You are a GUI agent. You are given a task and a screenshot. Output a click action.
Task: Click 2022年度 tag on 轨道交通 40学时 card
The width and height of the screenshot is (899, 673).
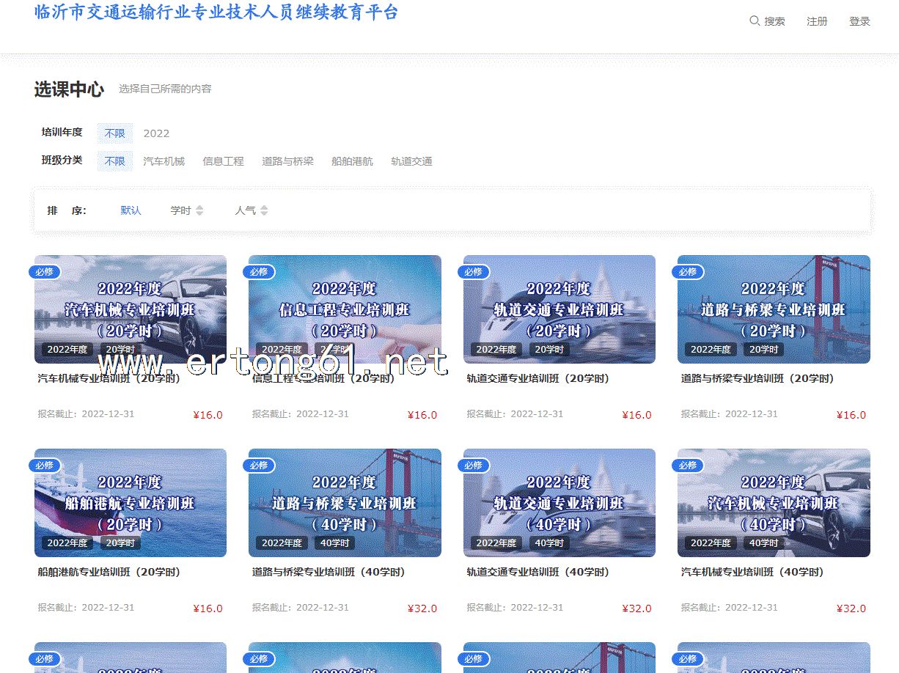[x=496, y=543]
